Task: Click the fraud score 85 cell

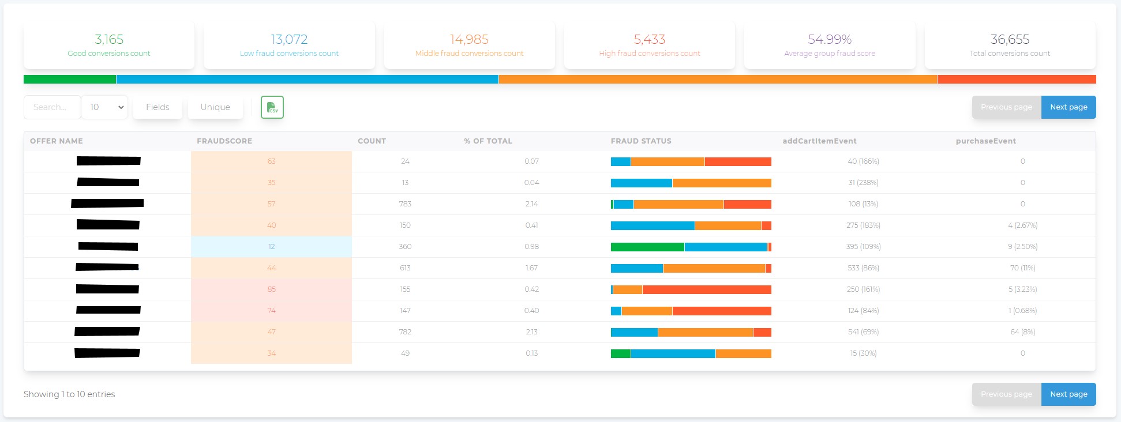Action: pyautogui.click(x=271, y=289)
